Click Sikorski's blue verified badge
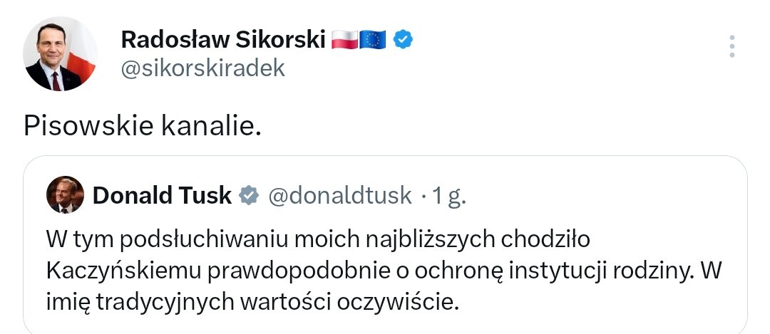770x334 pixels. click(x=404, y=40)
